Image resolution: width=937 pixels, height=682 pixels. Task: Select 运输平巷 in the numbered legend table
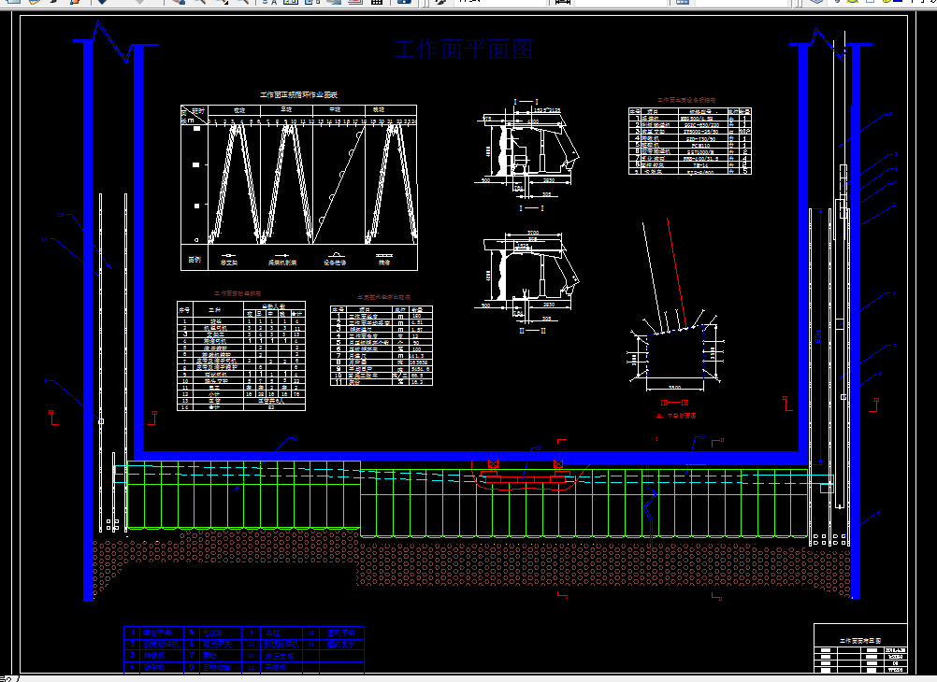[x=157, y=632]
